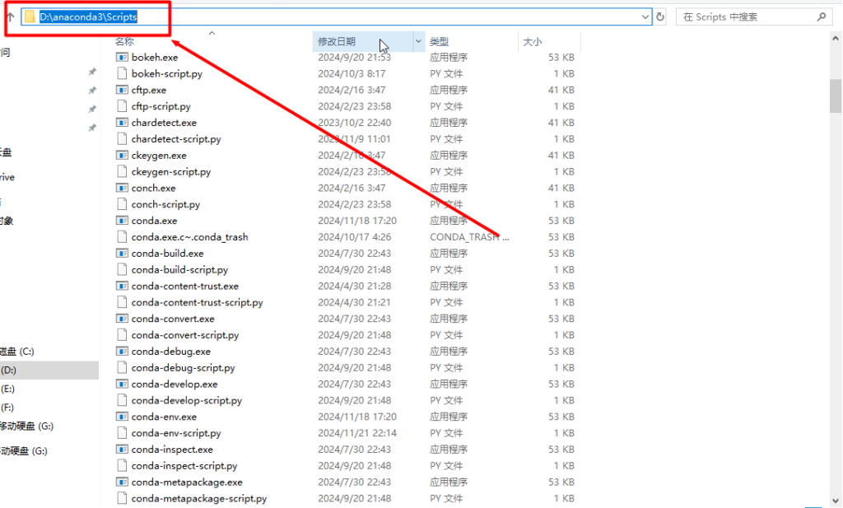Open the 修改日期 column filter dropdown
Viewport: 843px width, 508px height.
[418, 40]
